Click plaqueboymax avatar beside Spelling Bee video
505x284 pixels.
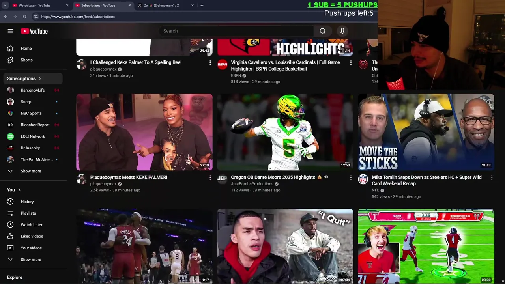tap(81, 64)
